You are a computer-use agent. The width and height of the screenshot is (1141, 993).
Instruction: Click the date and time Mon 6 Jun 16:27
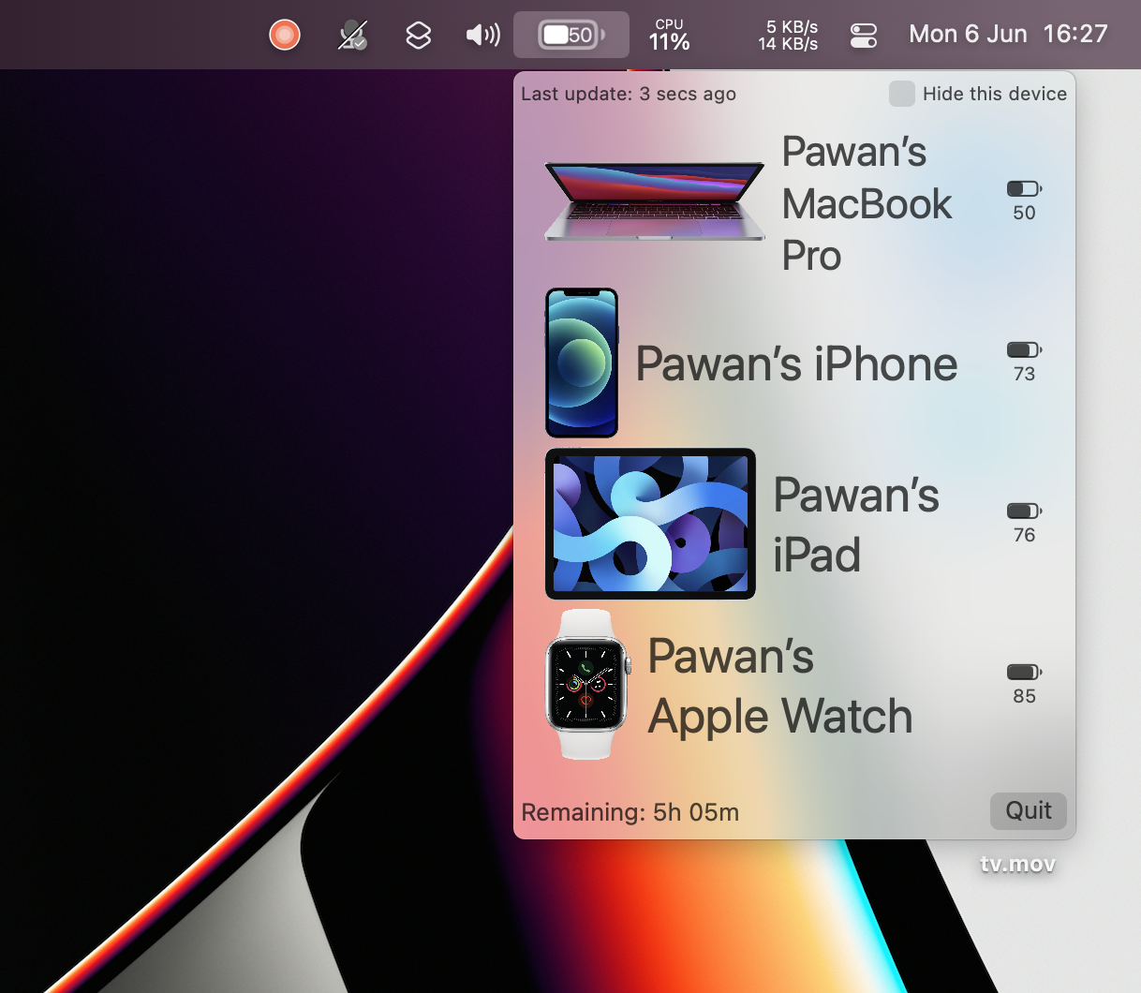pyautogui.click(x=1008, y=35)
